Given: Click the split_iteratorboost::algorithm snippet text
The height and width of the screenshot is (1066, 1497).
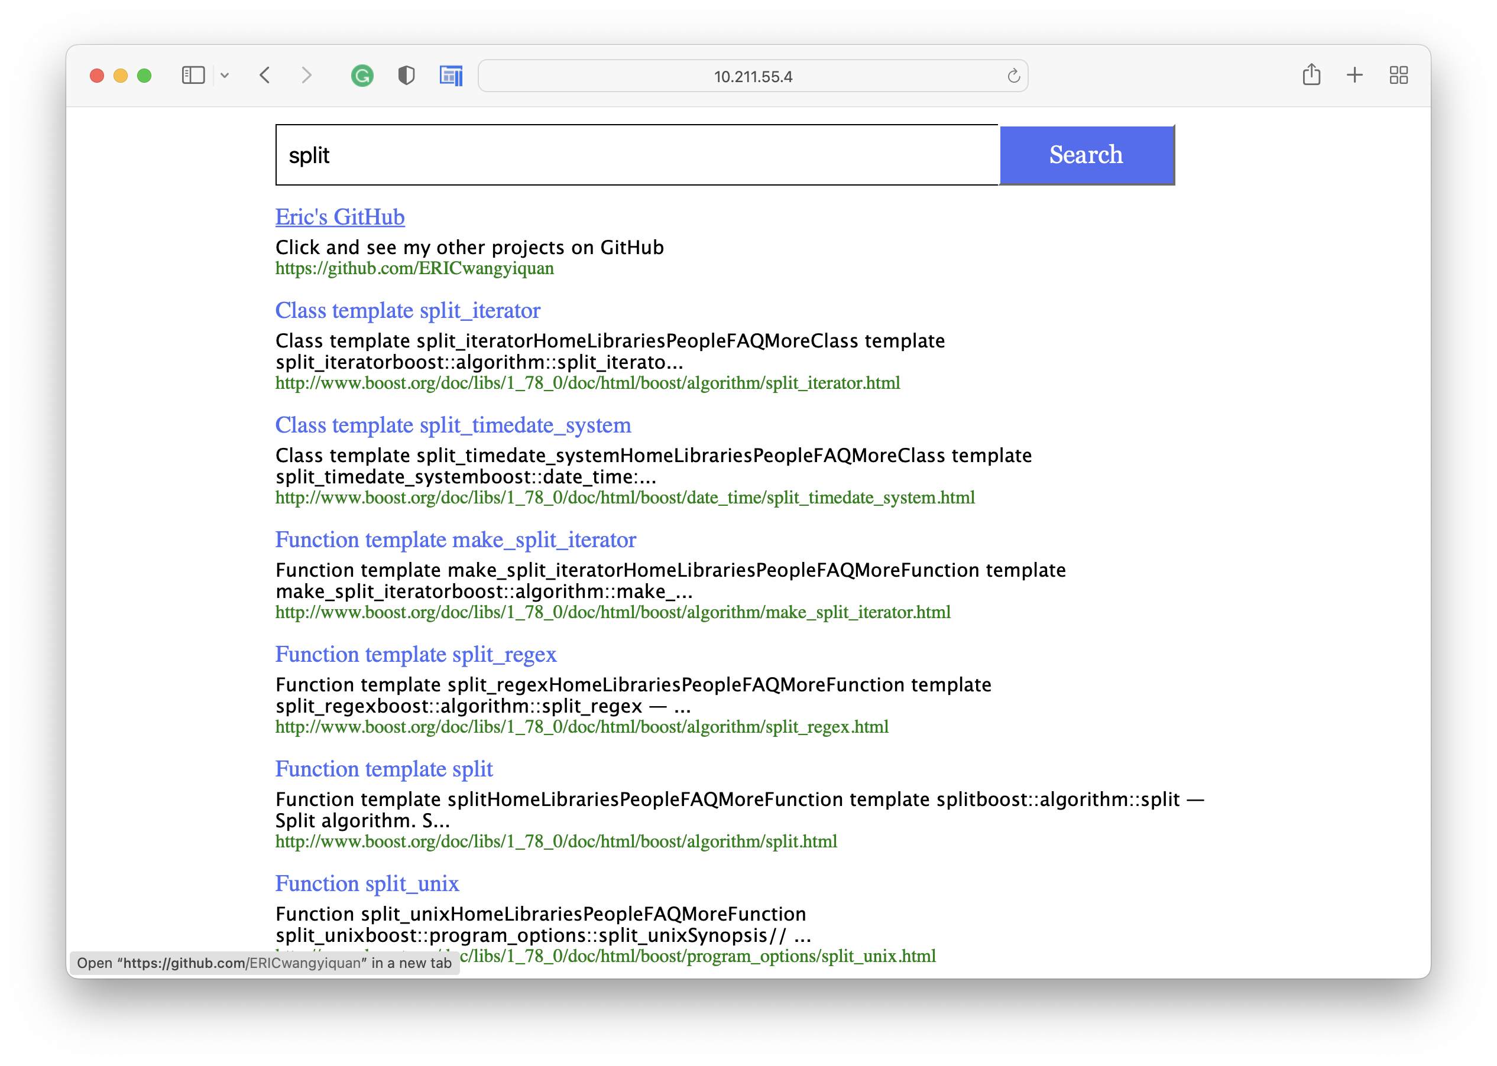Looking at the screenshot, I should (479, 362).
